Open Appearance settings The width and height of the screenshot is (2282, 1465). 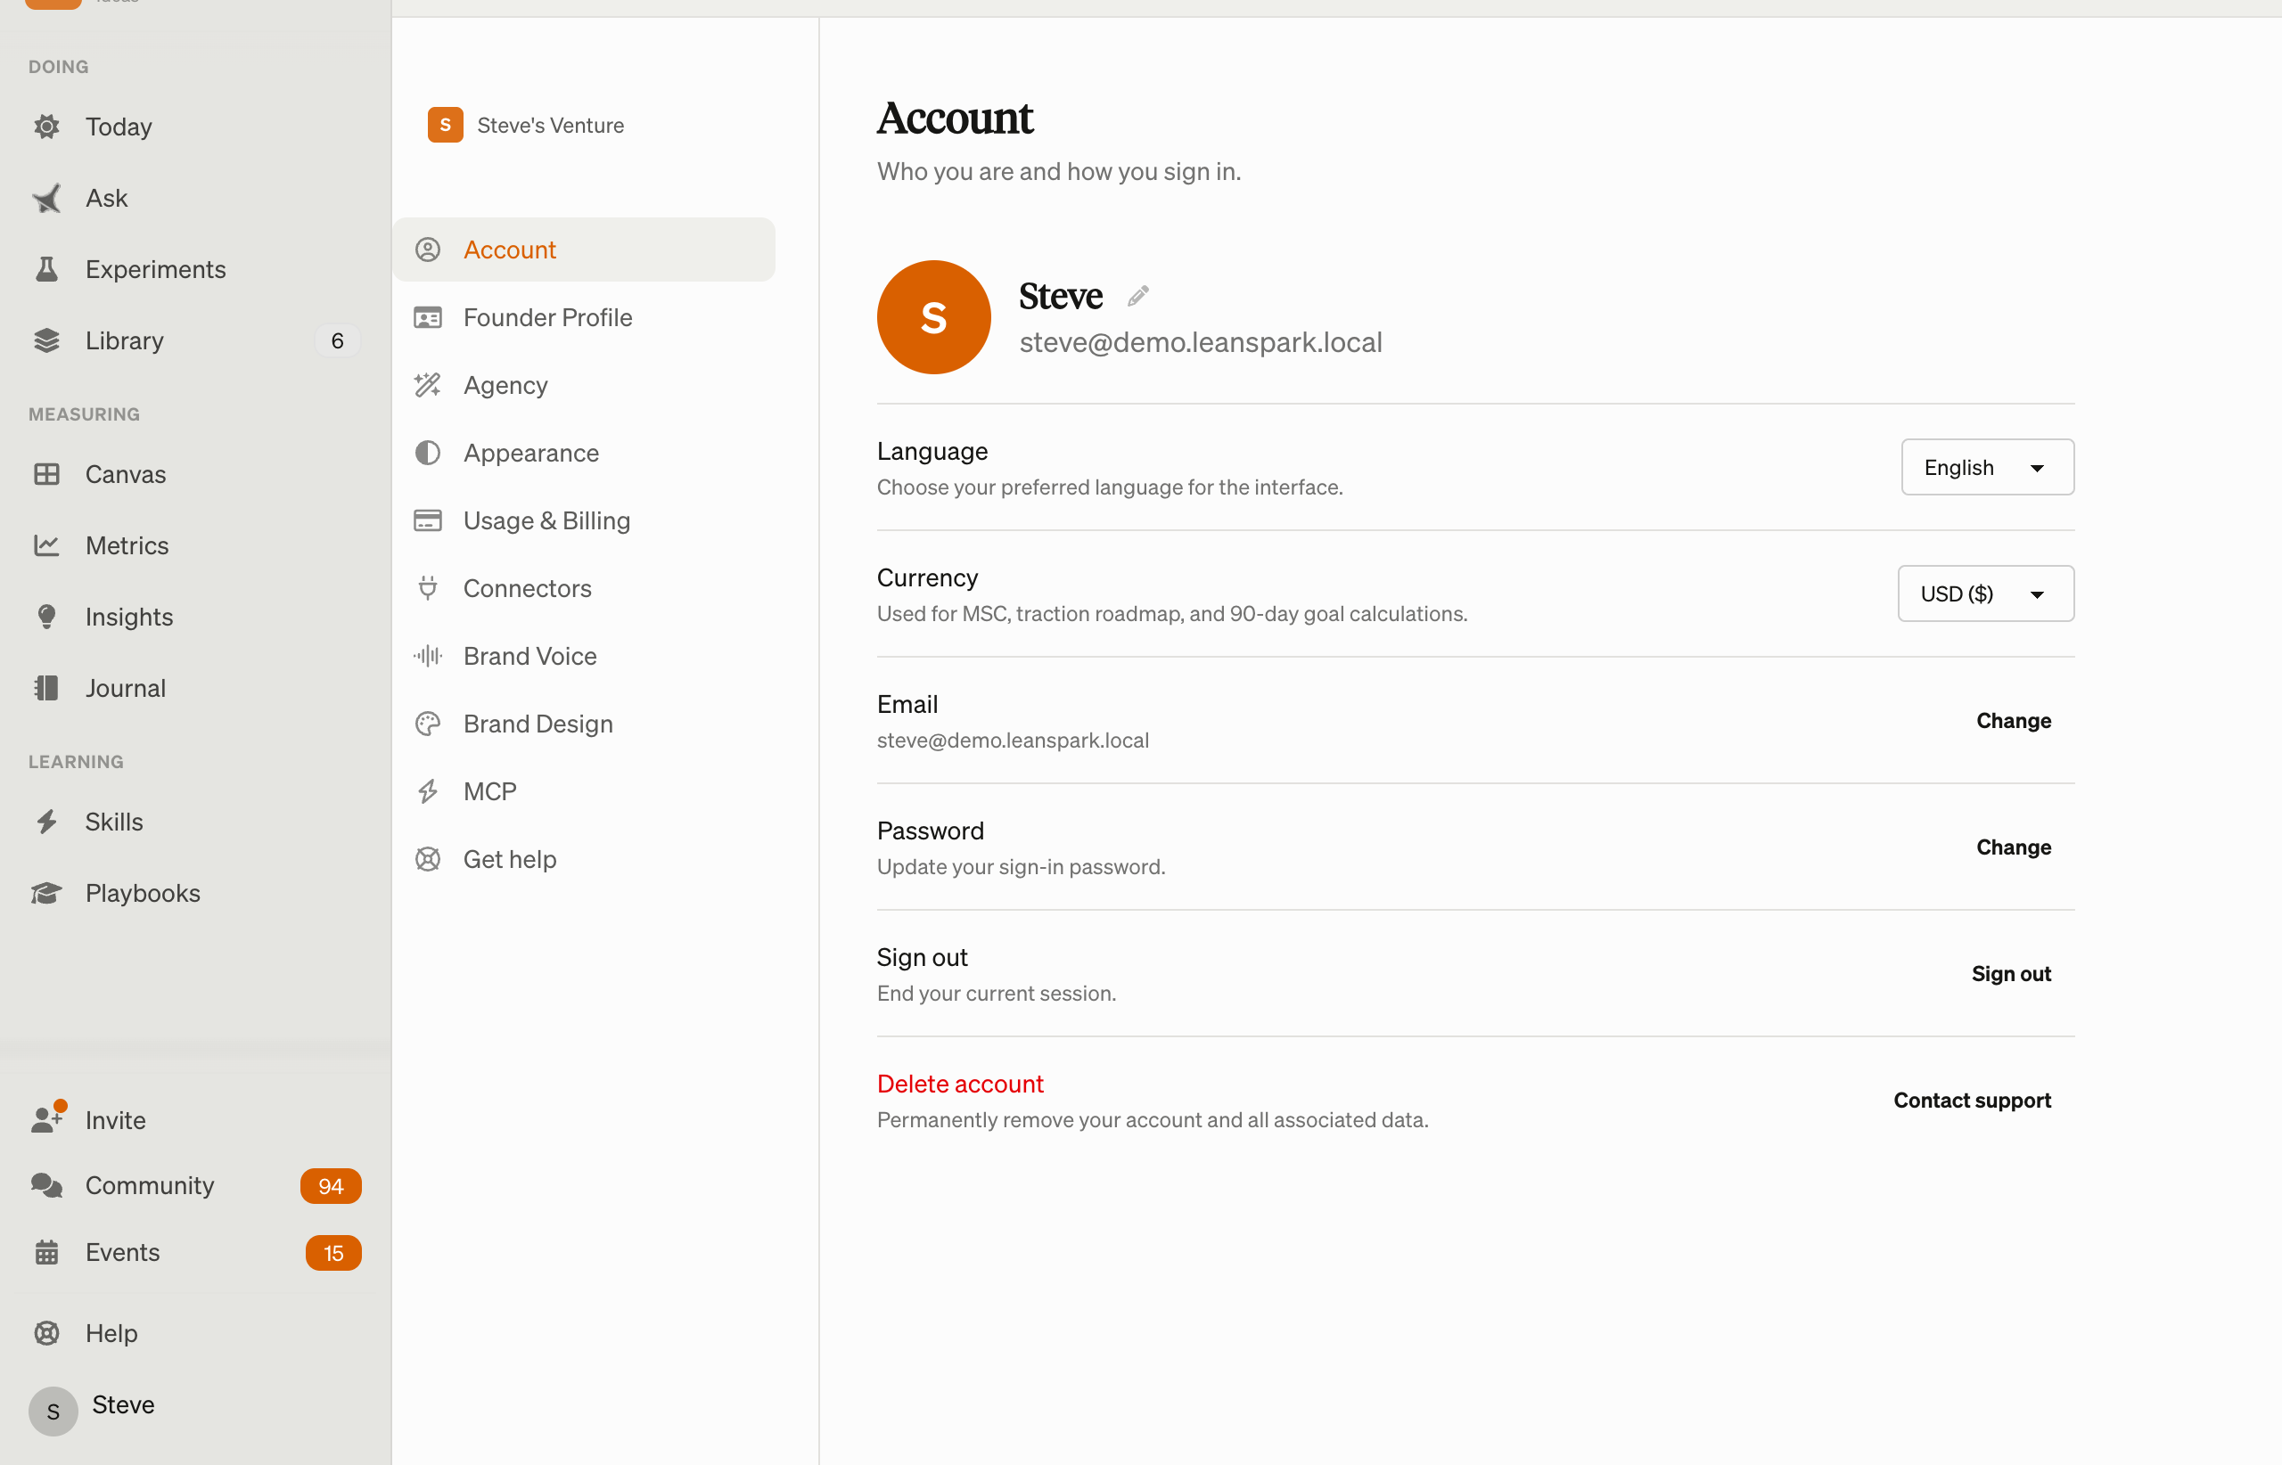coord(584,453)
